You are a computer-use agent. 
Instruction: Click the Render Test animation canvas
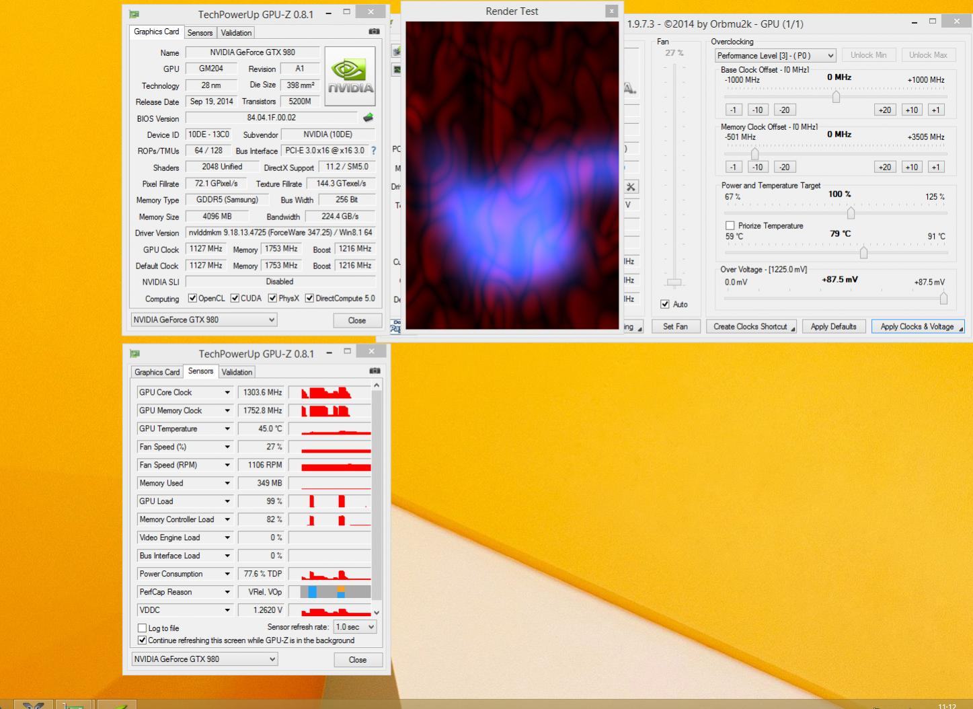[512, 175]
